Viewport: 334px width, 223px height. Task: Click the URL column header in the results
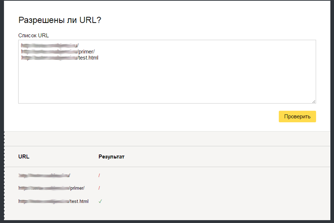coord(24,157)
